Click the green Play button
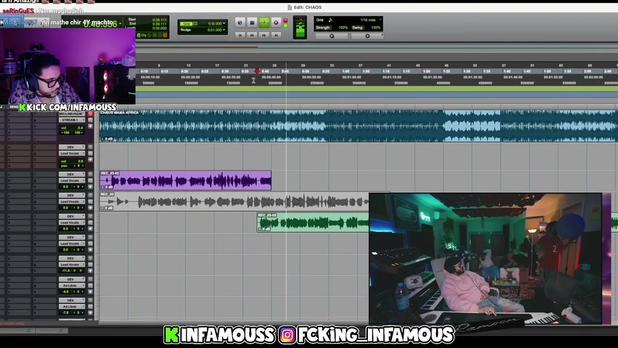This screenshot has width=618, height=348. pyautogui.click(x=264, y=23)
